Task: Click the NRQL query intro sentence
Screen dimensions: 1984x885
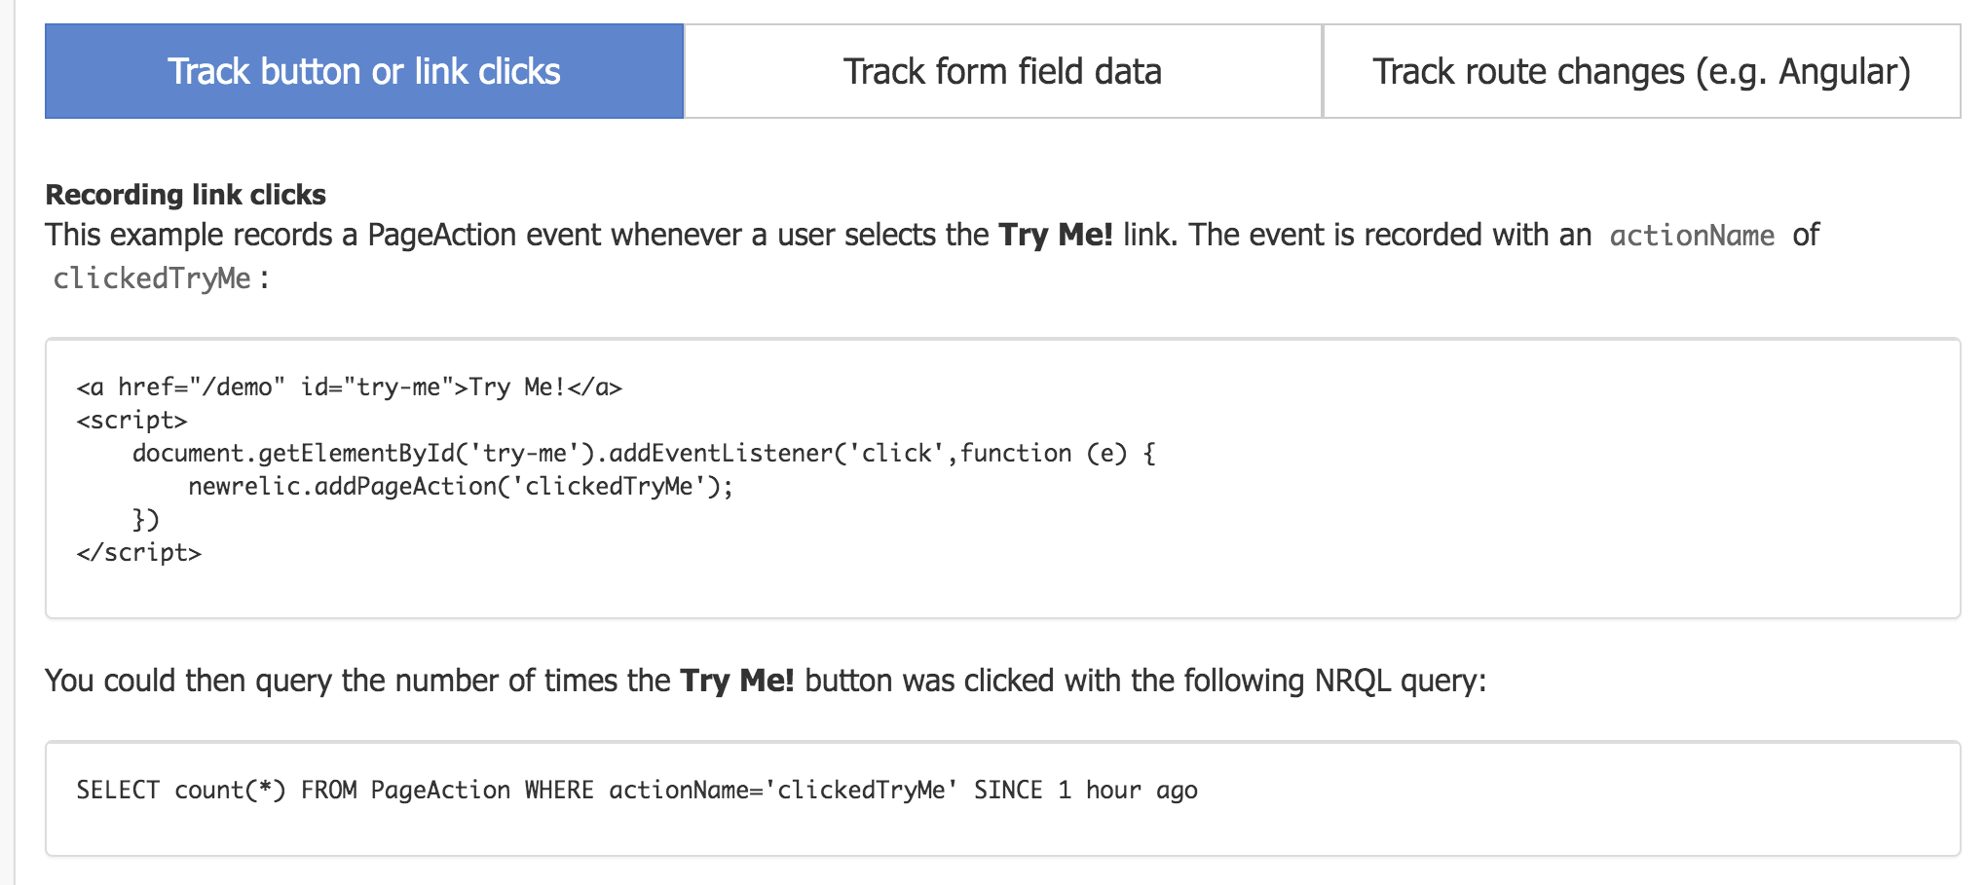Action: pos(766,680)
